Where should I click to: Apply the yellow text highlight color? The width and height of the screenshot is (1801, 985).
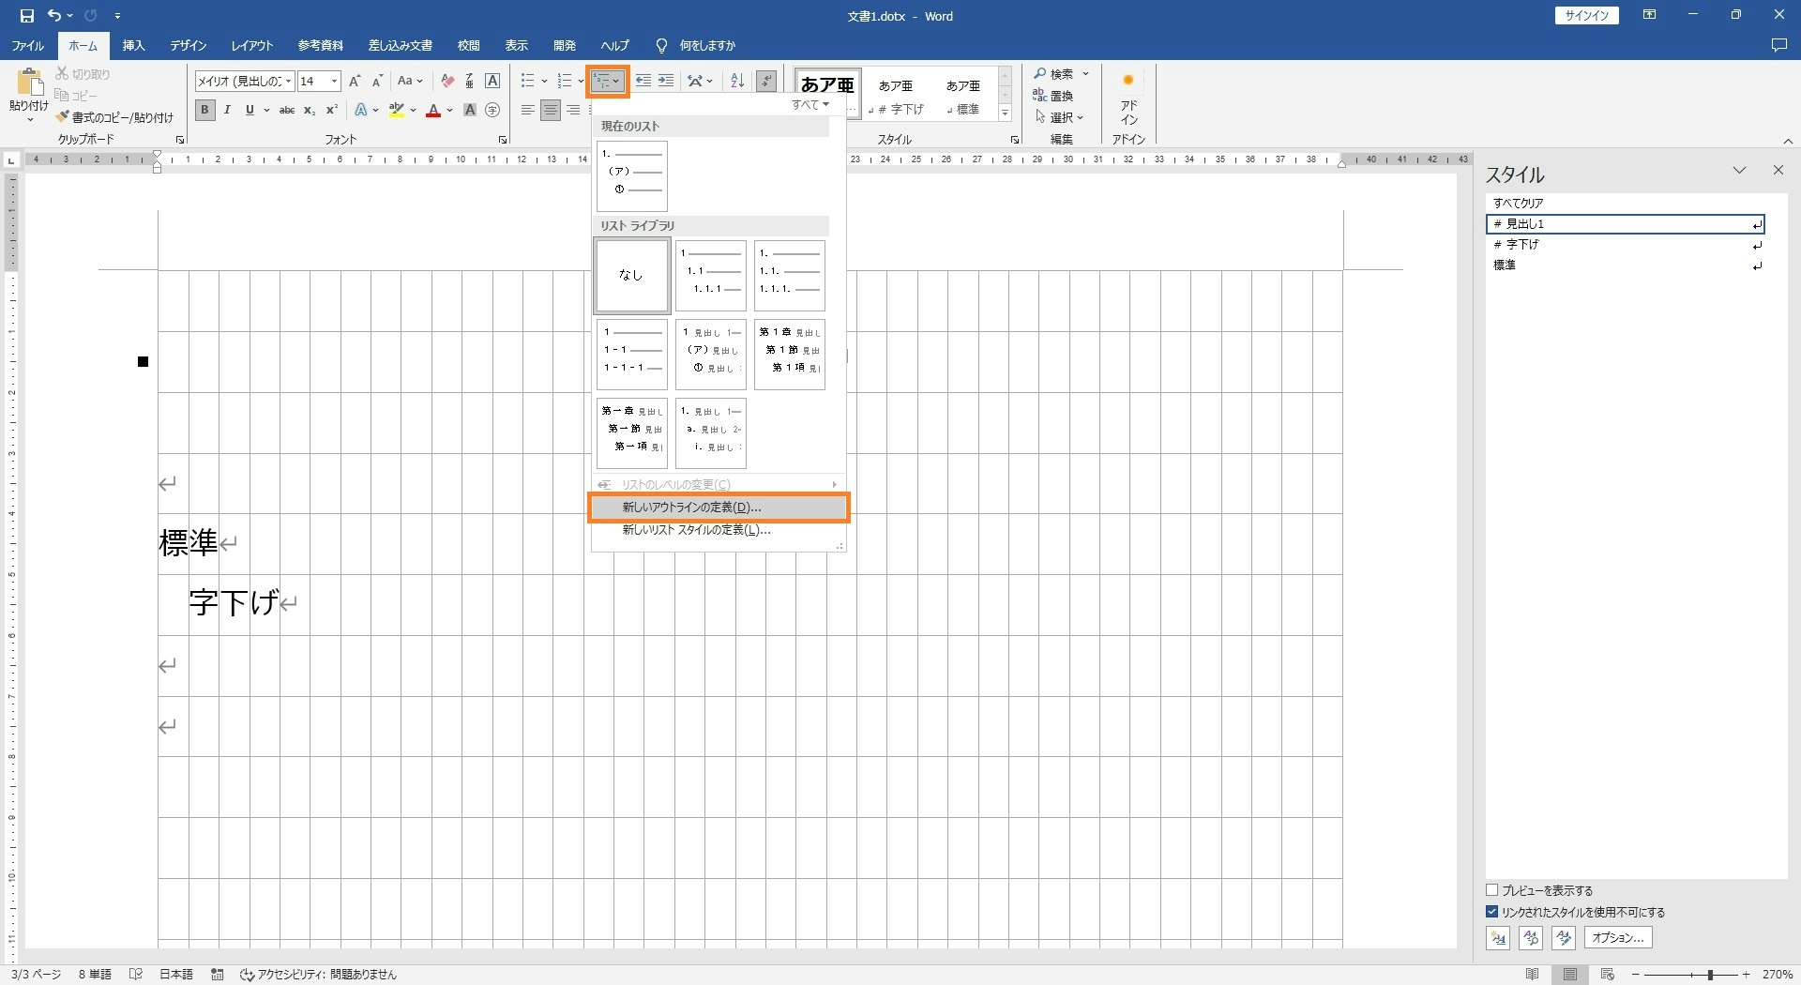click(x=397, y=111)
